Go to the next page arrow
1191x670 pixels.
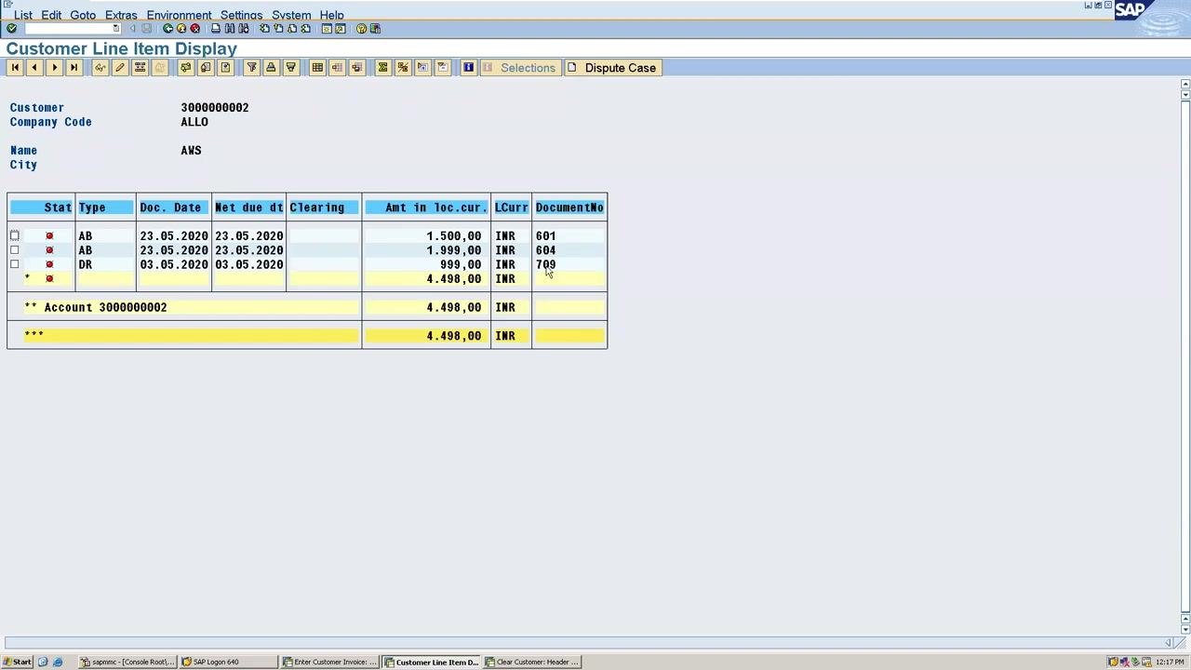point(54,68)
